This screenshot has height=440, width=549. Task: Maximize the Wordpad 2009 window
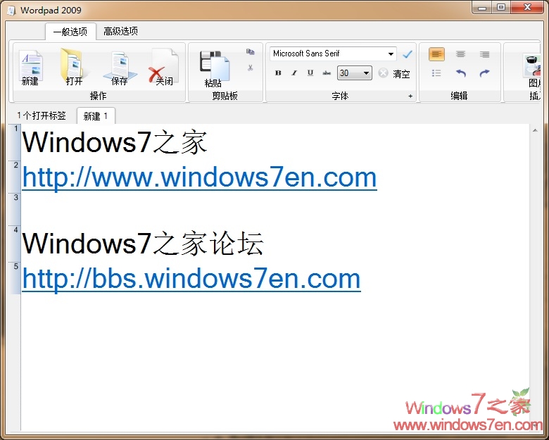coord(501,8)
